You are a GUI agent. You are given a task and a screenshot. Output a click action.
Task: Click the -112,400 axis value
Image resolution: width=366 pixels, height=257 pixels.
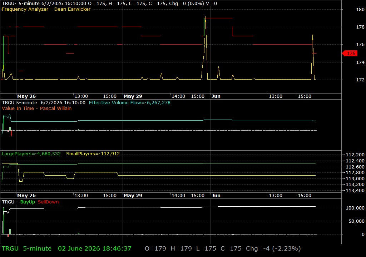(x=354, y=161)
